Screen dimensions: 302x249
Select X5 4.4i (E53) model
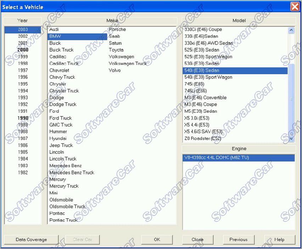197,125
